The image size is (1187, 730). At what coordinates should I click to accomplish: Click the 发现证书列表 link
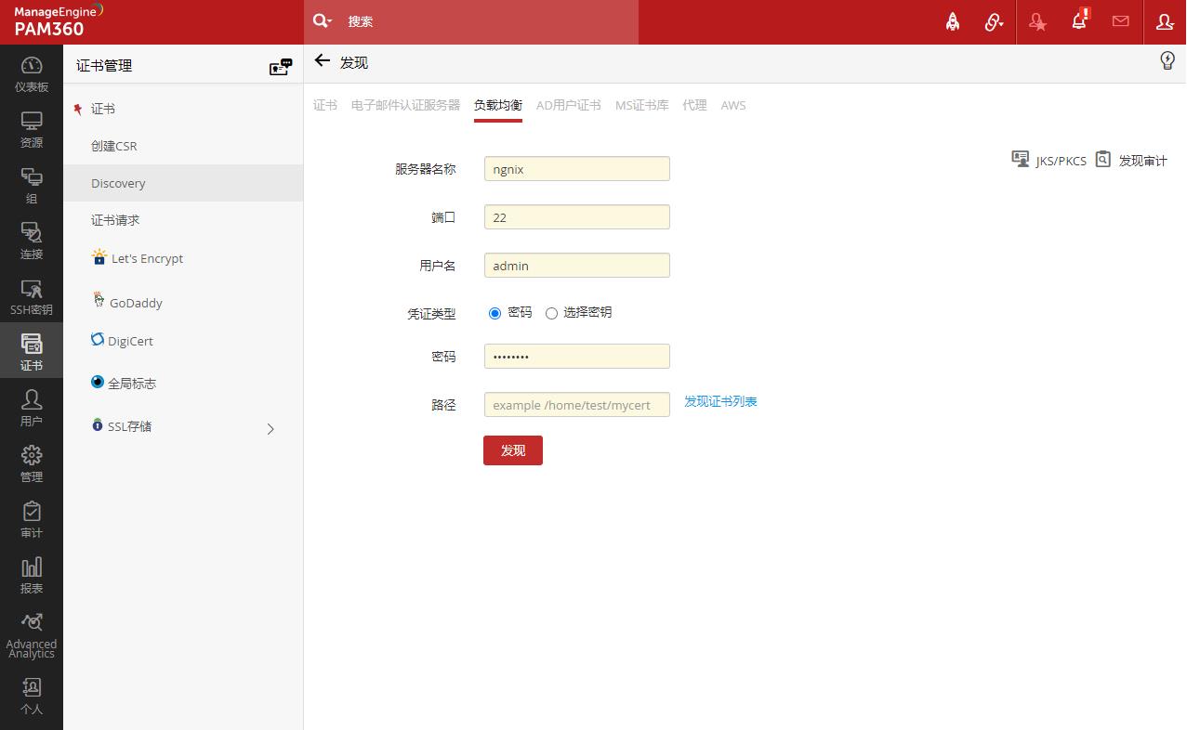pos(720,401)
